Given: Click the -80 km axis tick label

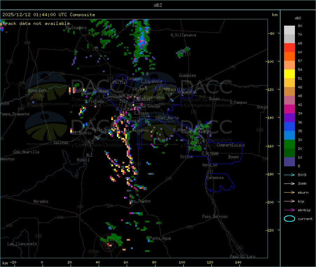Looking at the screenshot, I should pyautogui.click(x=271, y=33).
